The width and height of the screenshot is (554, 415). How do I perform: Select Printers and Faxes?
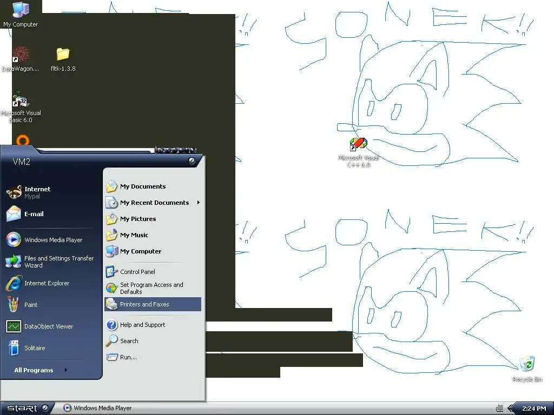(x=153, y=304)
